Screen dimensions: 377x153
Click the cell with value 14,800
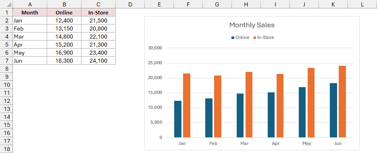(x=64, y=37)
